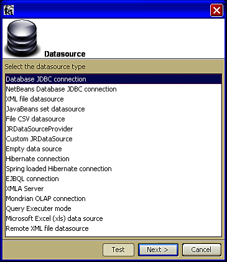Select Query Executer mode
The image size is (227, 262).
113,208
